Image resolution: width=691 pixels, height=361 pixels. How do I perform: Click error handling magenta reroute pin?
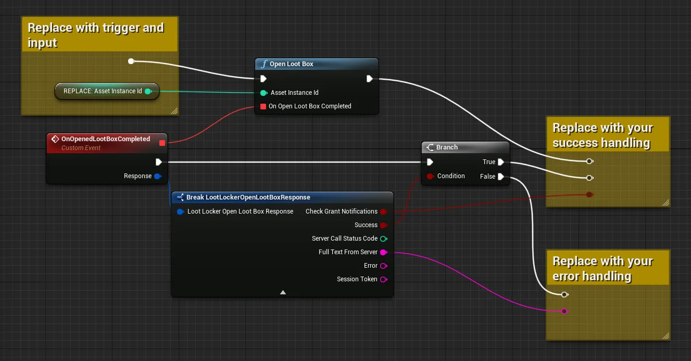564,311
